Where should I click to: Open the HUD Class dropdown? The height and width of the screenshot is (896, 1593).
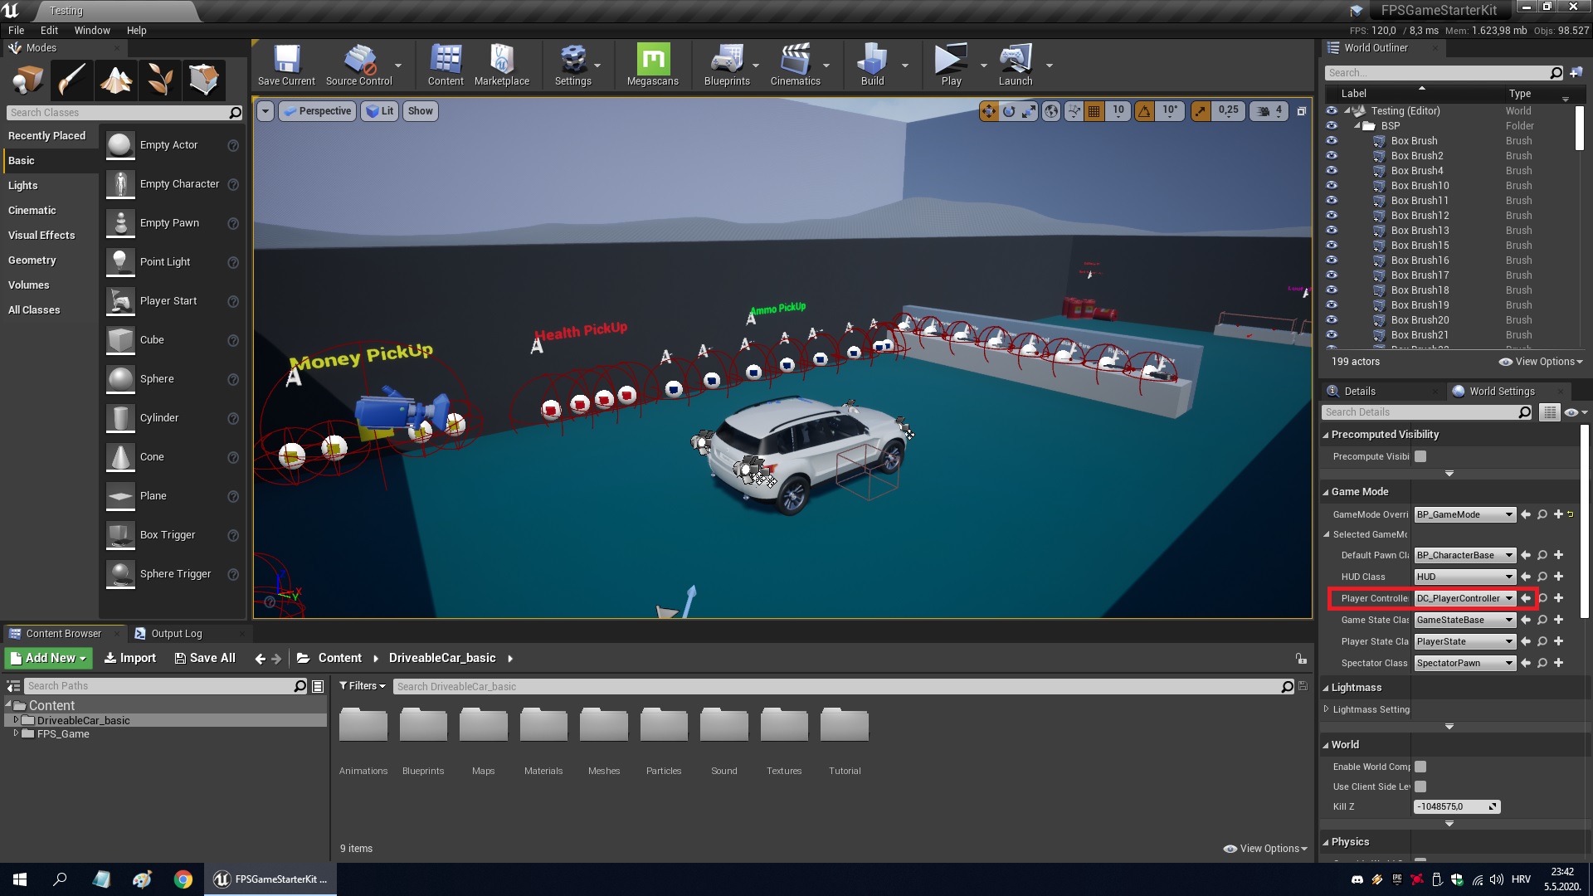(1464, 577)
